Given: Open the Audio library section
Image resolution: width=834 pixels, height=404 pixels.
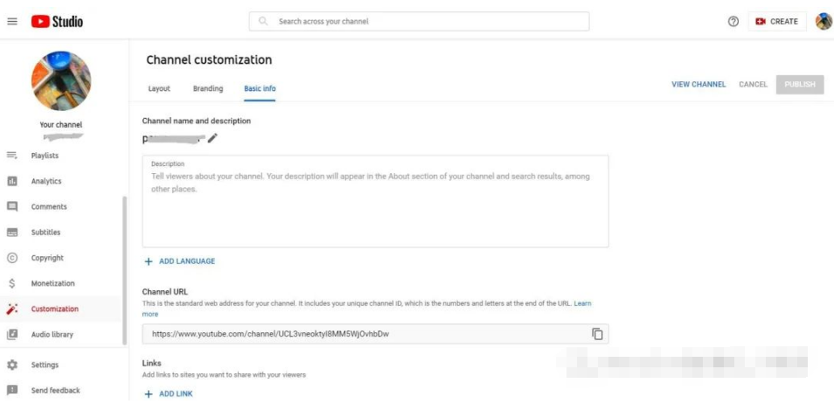Looking at the screenshot, I should click(x=52, y=334).
